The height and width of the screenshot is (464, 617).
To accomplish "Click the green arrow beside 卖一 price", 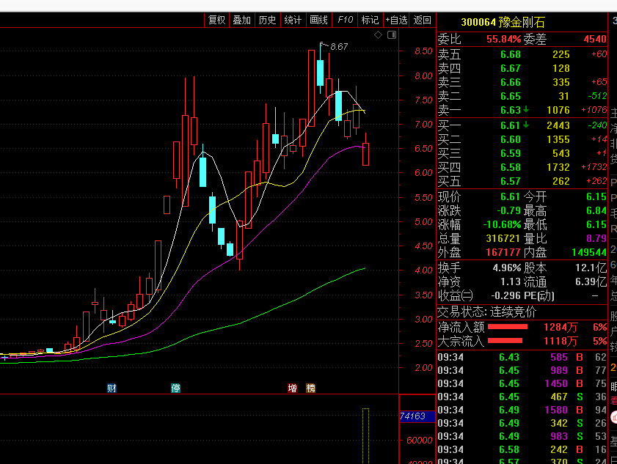I will pos(526,110).
